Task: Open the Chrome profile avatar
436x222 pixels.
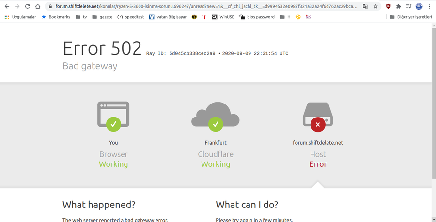Action: [x=419, y=6]
